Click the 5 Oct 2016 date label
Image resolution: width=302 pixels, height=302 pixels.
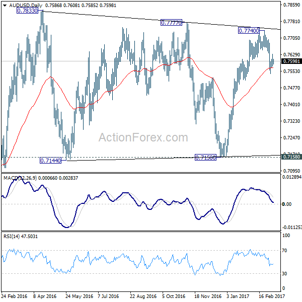(x=174, y=296)
